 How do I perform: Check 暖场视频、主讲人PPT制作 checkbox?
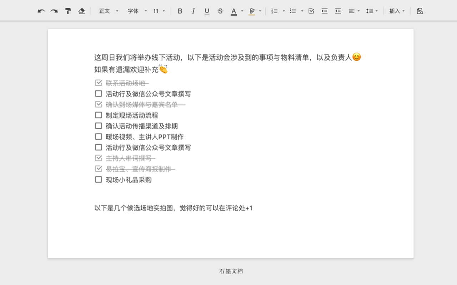pyautogui.click(x=99, y=136)
